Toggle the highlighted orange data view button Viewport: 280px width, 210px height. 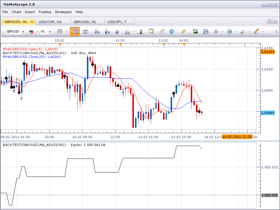tap(75, 32)
